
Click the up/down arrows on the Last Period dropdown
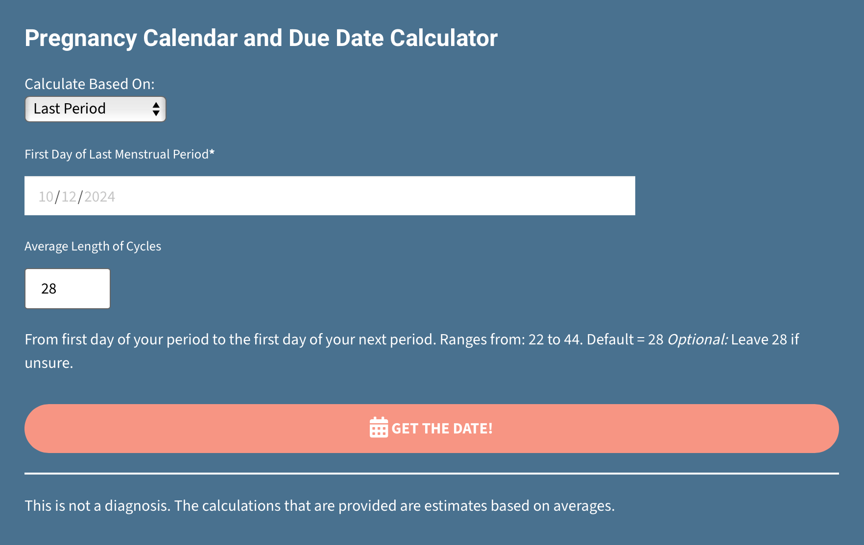pyautogui.click(x=156, y=109)
